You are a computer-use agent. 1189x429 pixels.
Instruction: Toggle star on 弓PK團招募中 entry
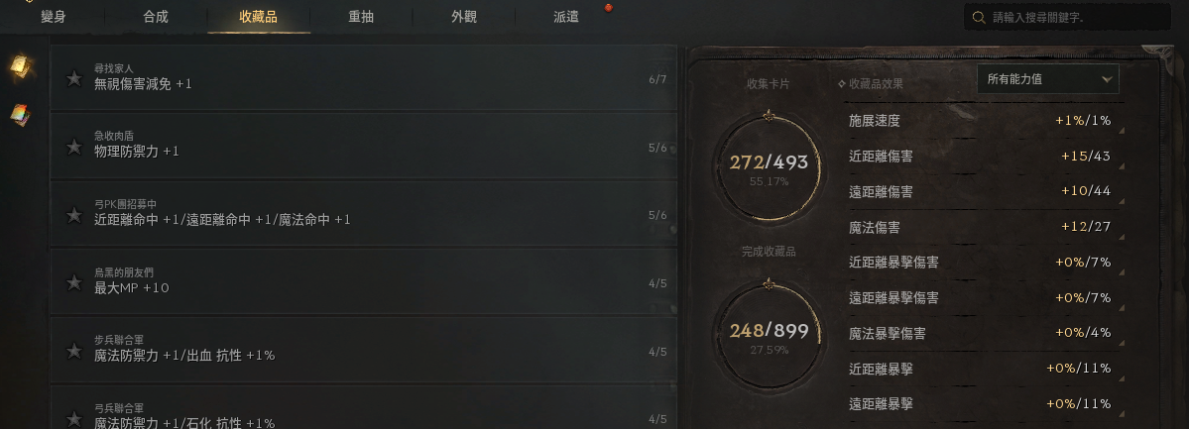click(x=74, y=214)
